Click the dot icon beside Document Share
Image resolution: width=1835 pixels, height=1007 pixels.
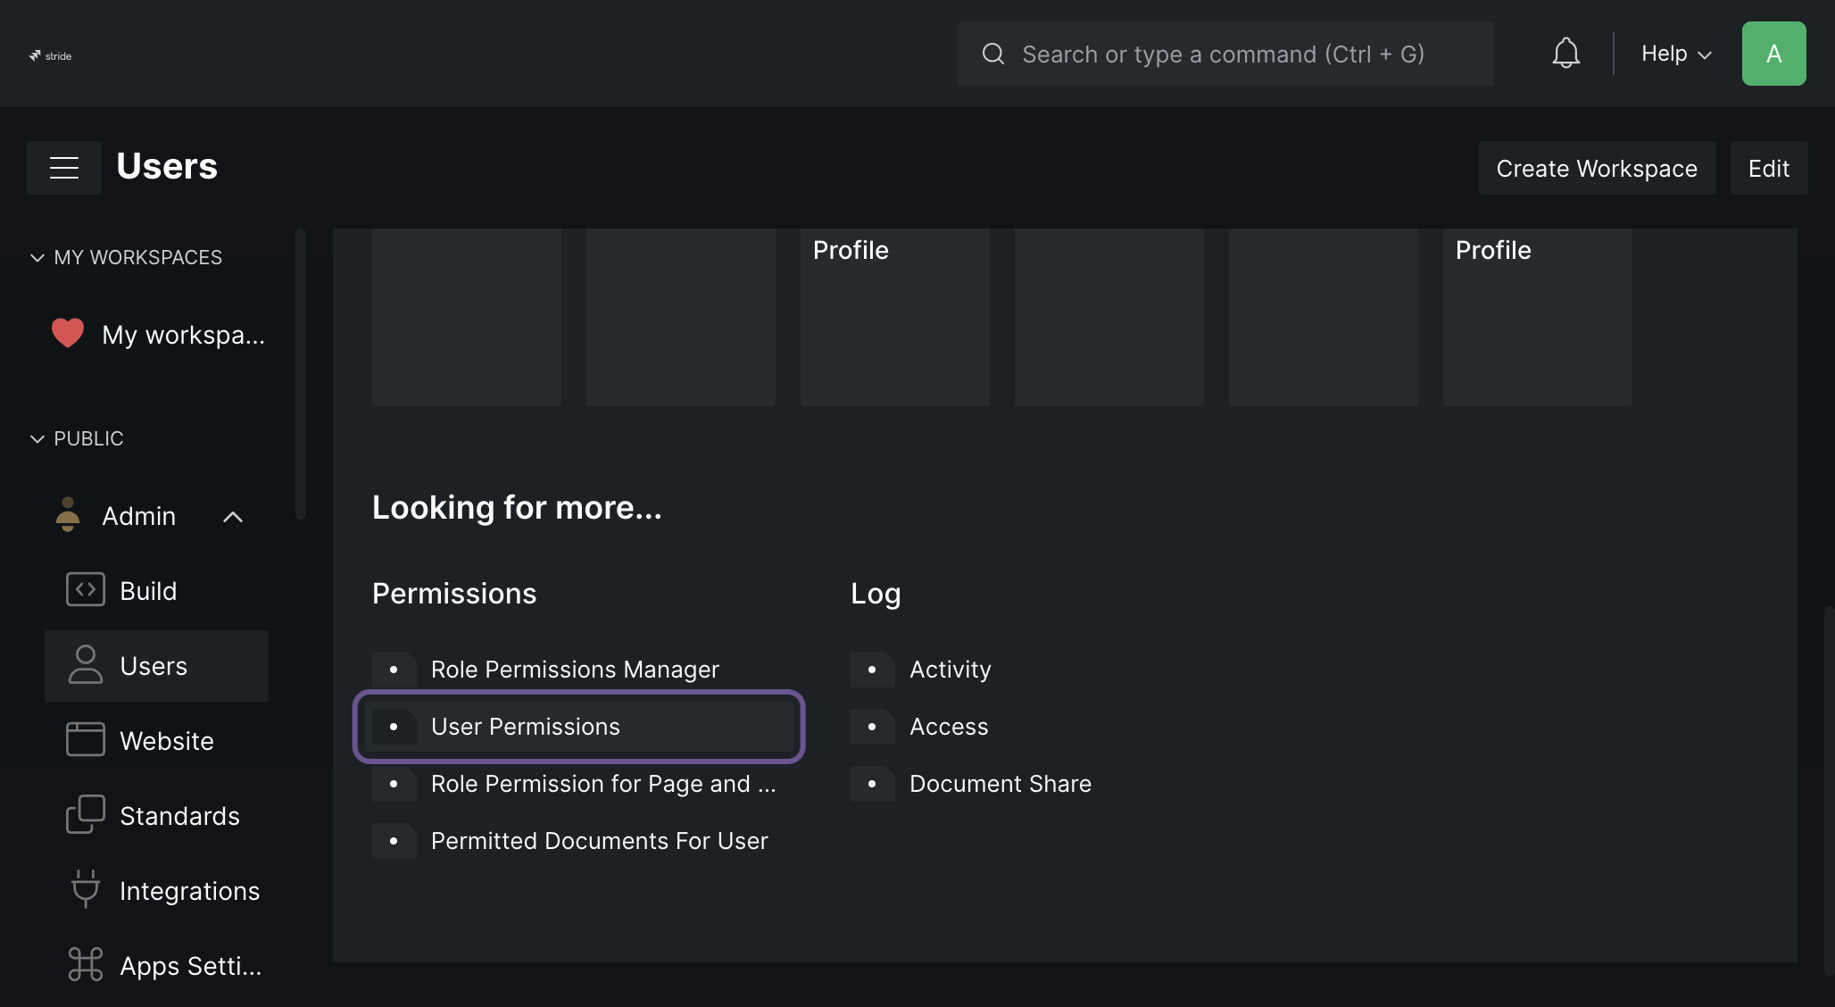(872, 784)
